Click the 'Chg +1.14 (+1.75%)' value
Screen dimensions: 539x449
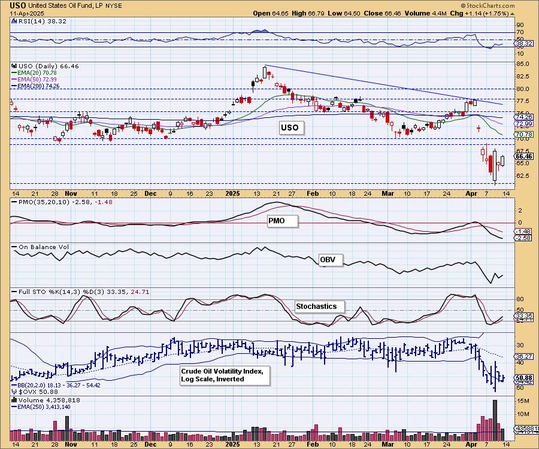click(479, 13)
